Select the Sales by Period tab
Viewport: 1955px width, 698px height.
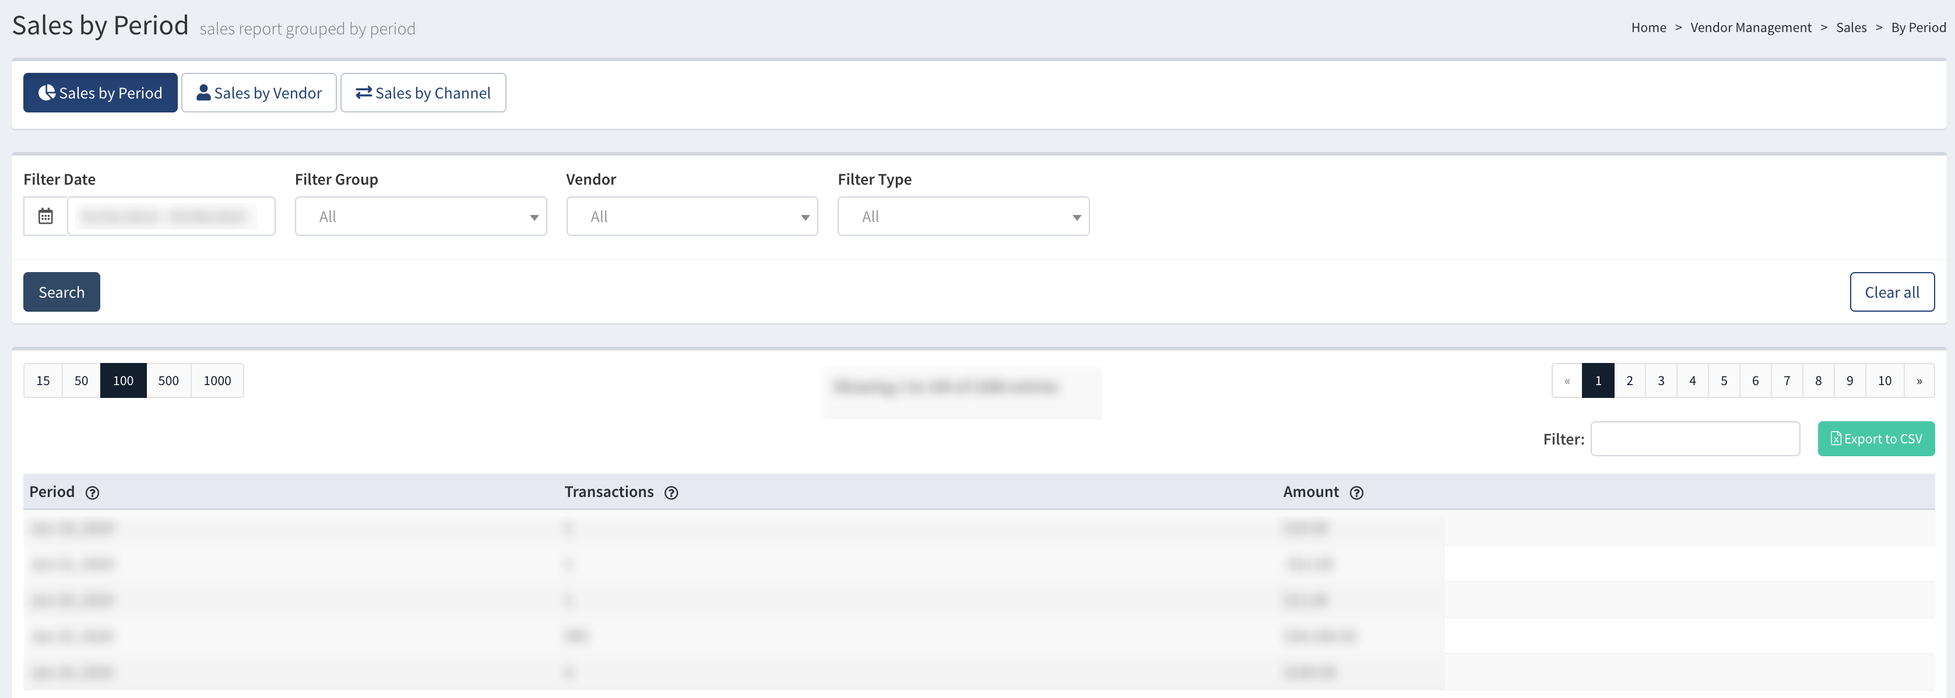[100, 93]
